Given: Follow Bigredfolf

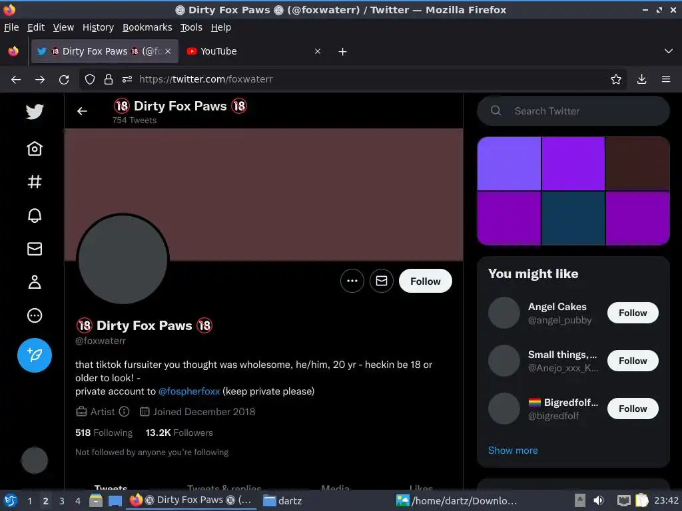Looking at the screenshot, I should click(633, 409).
